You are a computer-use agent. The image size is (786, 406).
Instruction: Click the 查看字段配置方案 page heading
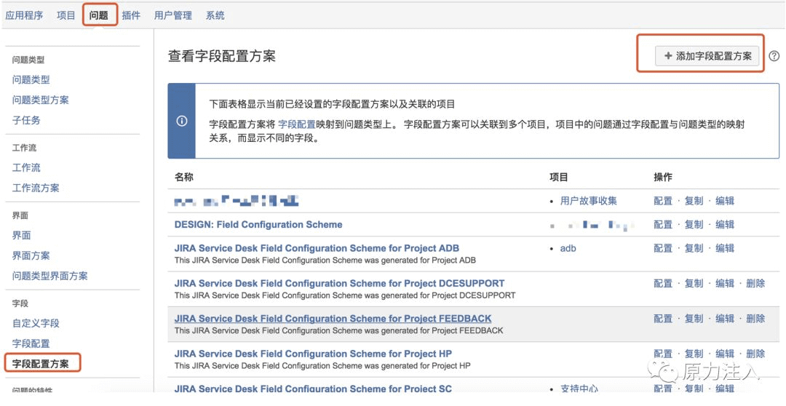(x=221, y=56)
